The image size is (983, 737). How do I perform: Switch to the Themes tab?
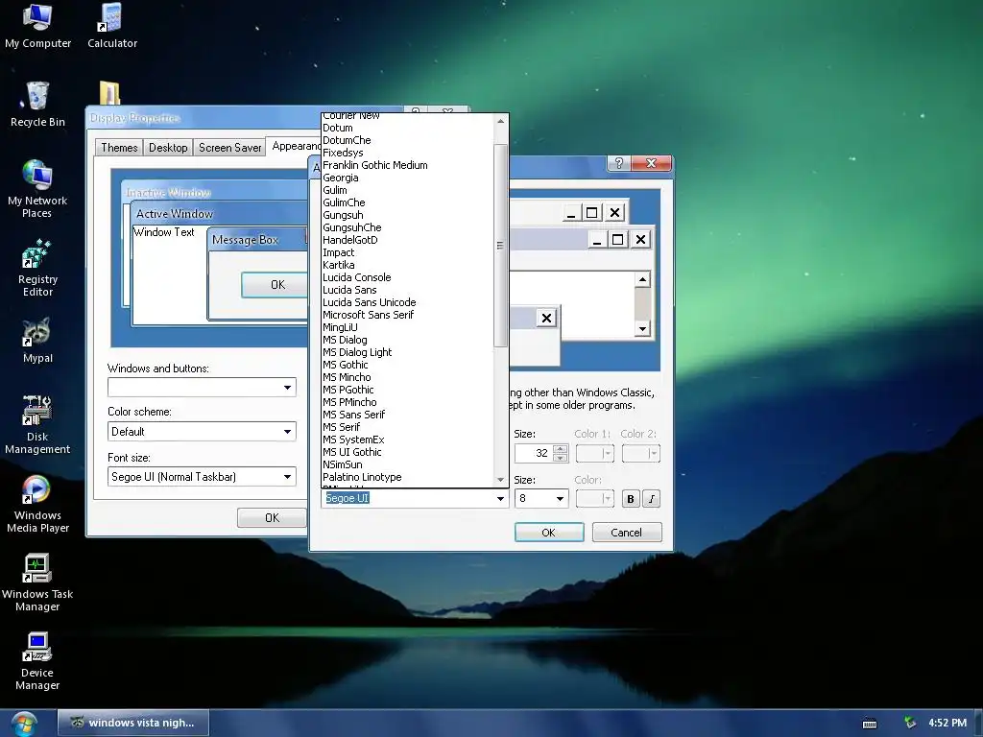(x=119, y=147)
